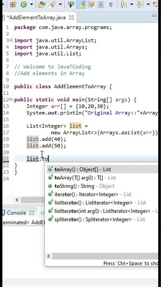Click 'java.util.List' import text

(57, 54)
